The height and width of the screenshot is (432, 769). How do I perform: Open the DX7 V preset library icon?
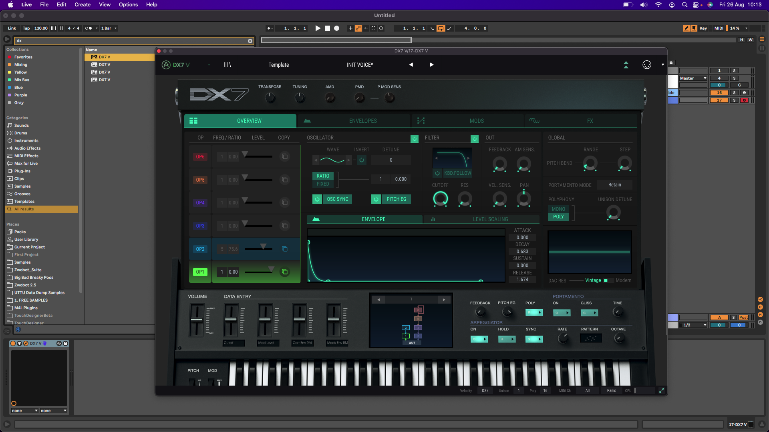coord(227,65)
